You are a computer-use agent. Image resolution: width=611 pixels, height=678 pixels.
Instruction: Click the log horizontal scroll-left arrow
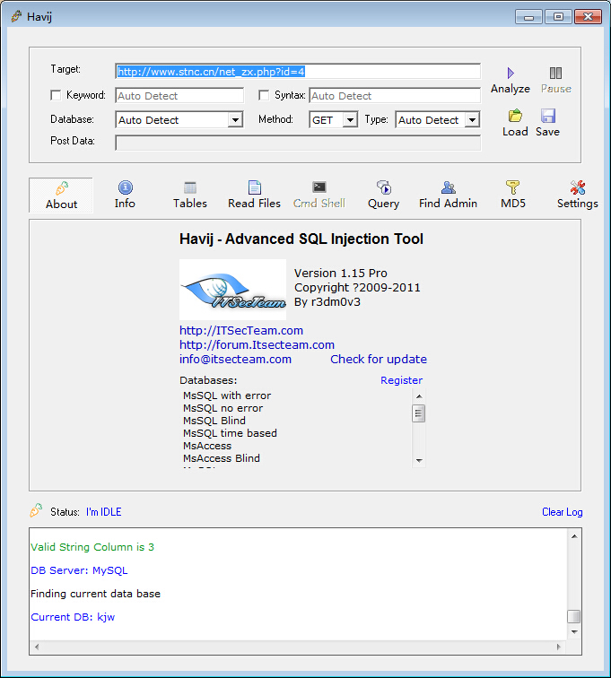click(x=37, y=647)
